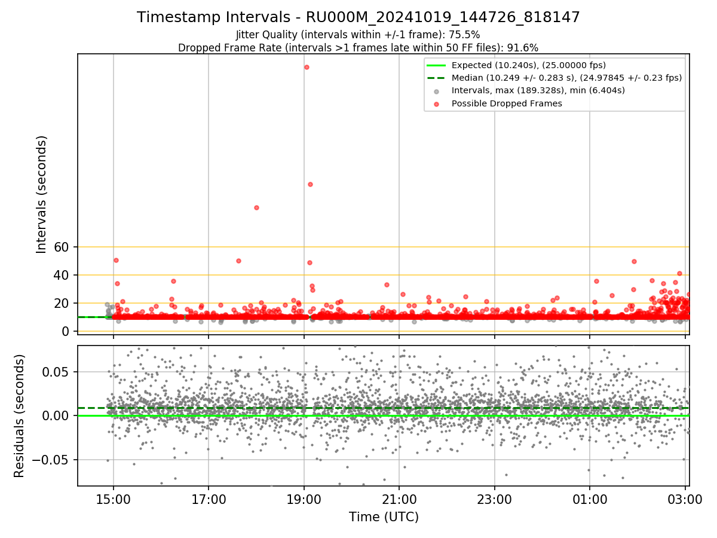Viewport: 717px width, 538px height.
Task: Click the 03:00 tick label on the x-axis
Action: pyautogui.click(x=685, y=499)
